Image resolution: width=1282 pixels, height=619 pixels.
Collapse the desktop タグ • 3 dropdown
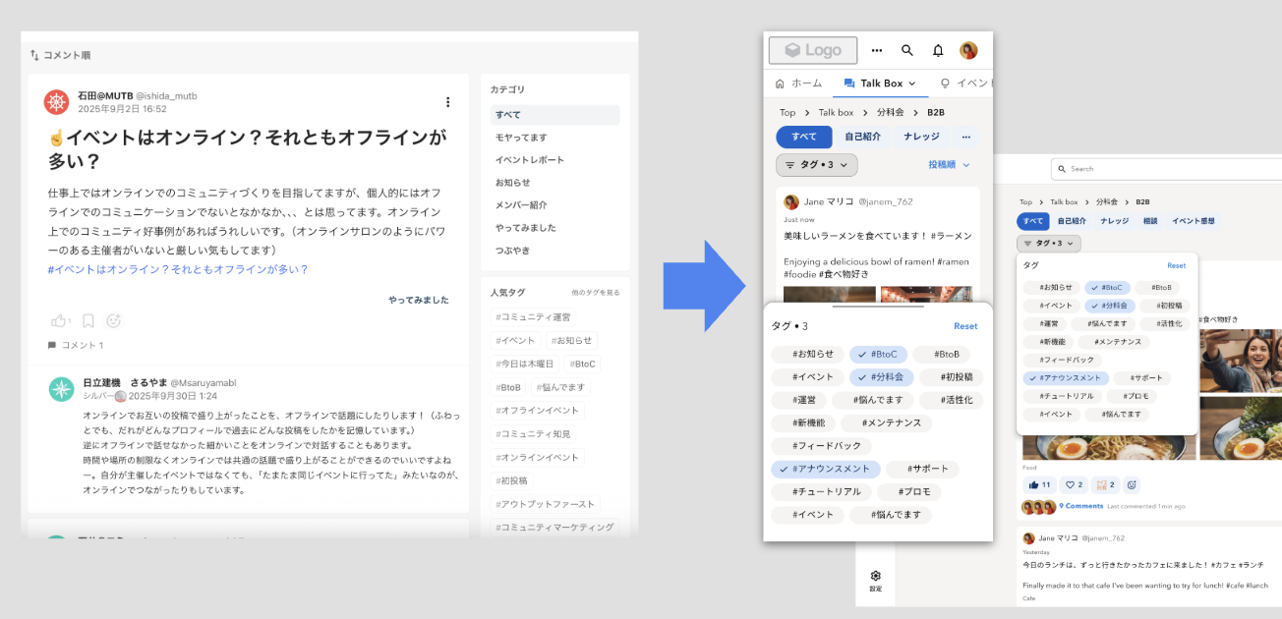pos(1049,243)
